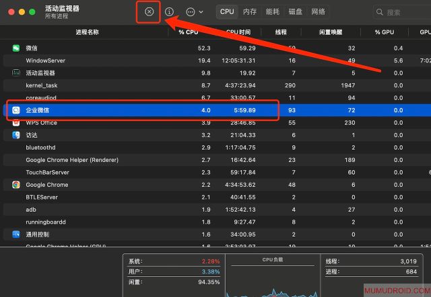Click the 微信 app icon
The width and height of the screenshot is (431, 297).
[x=16, y=48]
